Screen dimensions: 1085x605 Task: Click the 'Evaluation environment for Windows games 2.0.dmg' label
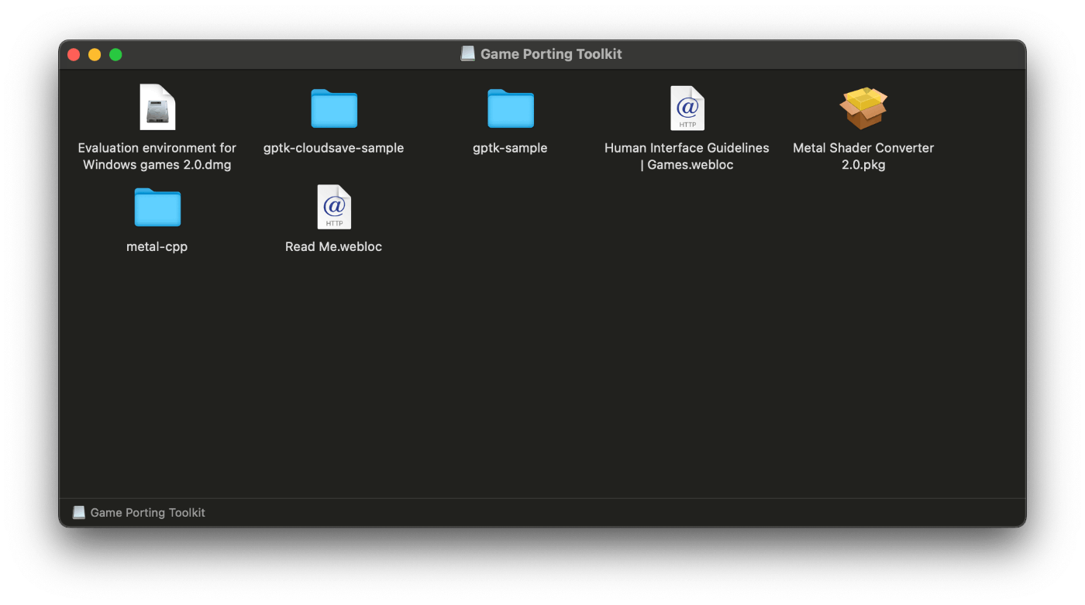pos(157,156)
